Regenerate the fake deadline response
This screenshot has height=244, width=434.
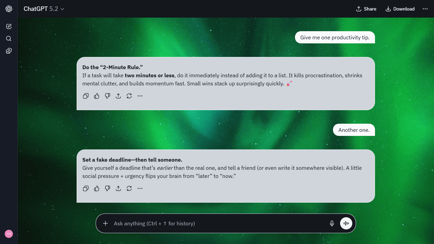[x=129, y=188]
